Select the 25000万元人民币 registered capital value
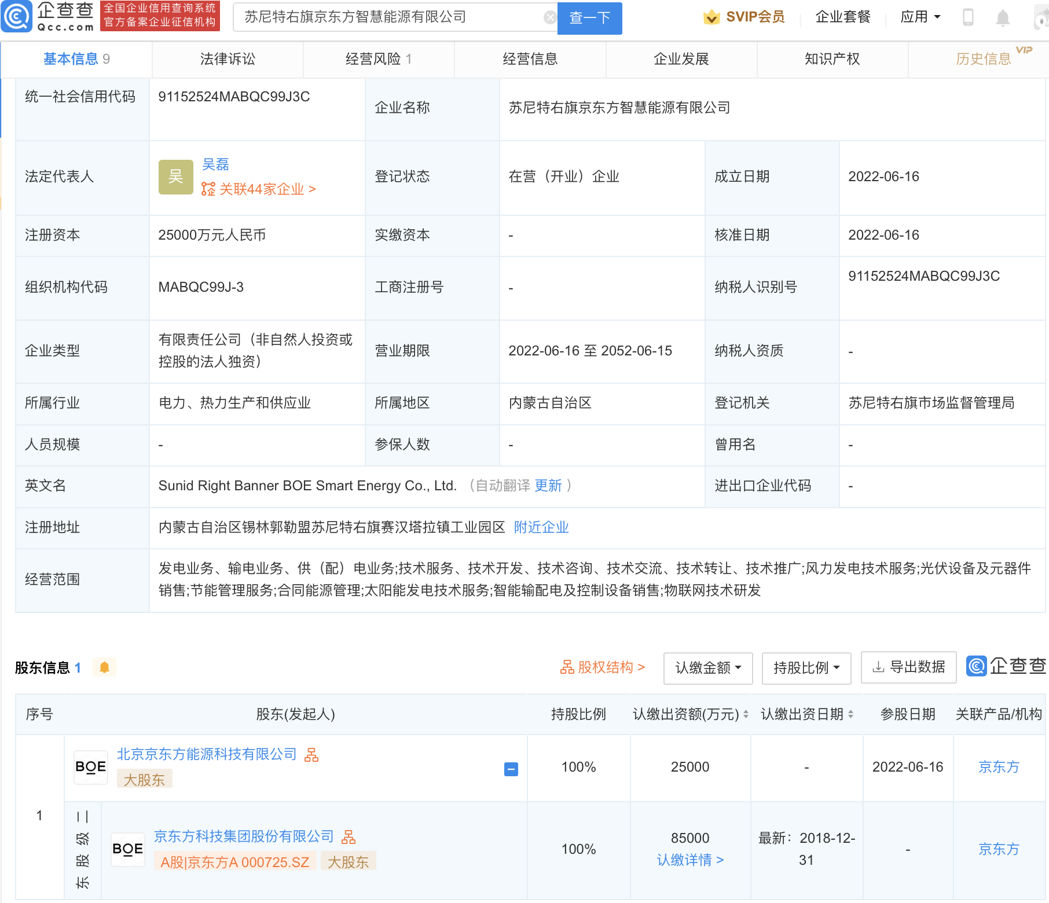This screenshot has height=903, width=1049. click(212, 235)
